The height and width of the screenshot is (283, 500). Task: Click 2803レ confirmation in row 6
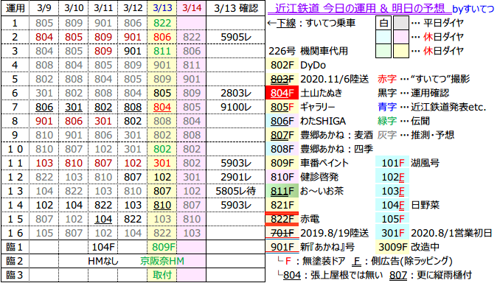236,93
